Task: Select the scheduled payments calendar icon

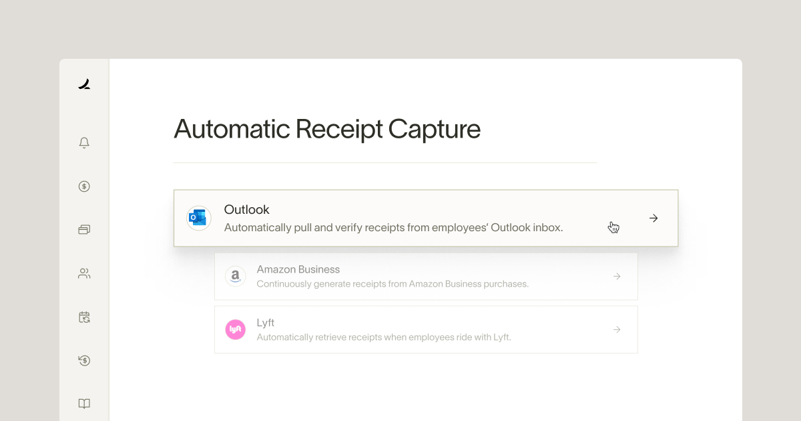Action: [x=83, y=317]
